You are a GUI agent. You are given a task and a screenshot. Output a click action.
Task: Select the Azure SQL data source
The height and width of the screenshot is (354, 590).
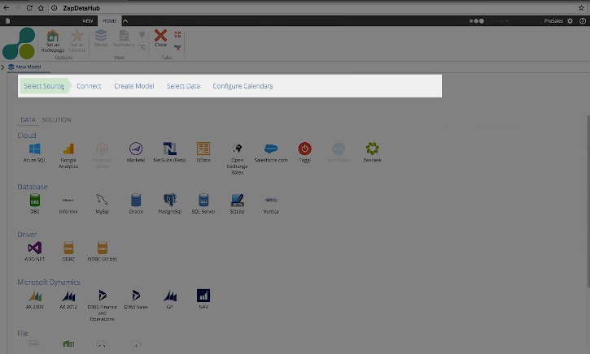click(35, 153)
